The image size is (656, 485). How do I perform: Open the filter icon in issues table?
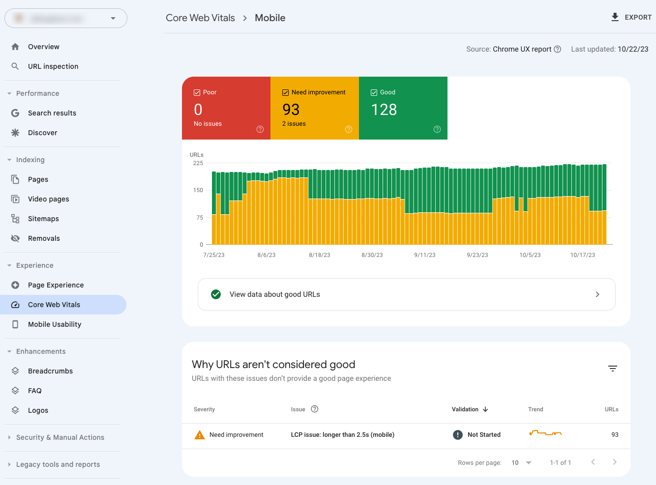click(x=613, y=369)
